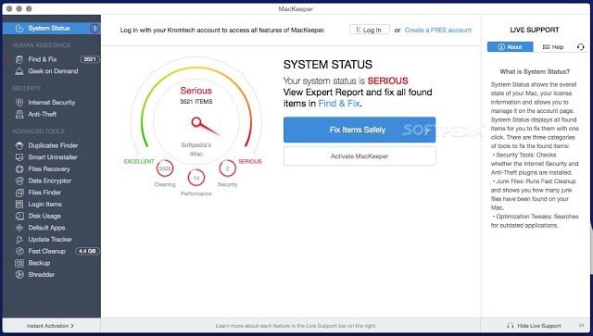Click the Security 2 circle indicator
This screenshot has height=336, width=593.
click(227, 168)
